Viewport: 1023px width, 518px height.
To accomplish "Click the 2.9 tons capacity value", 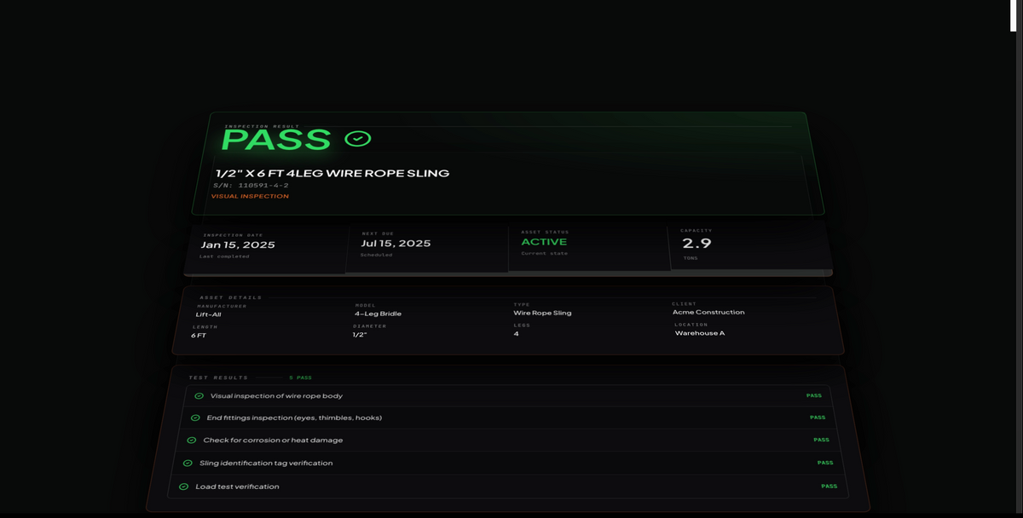I will coord(696,244).
